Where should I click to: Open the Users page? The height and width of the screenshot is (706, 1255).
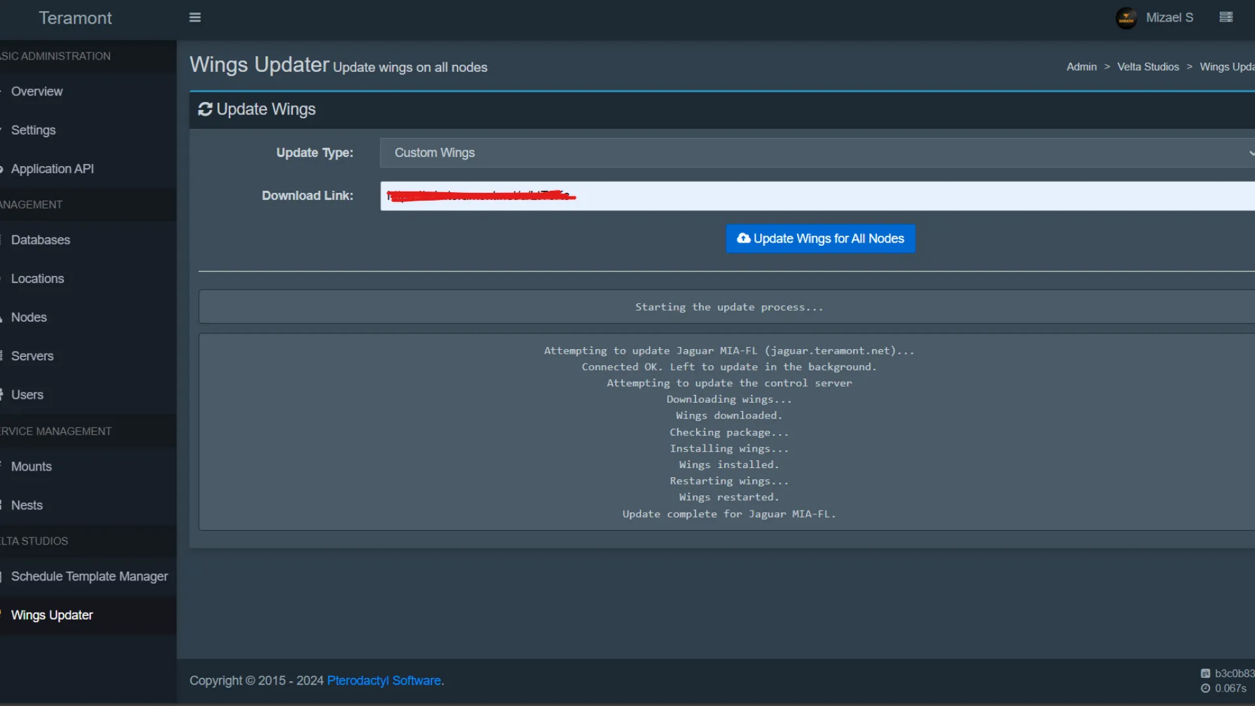(27, 395)
